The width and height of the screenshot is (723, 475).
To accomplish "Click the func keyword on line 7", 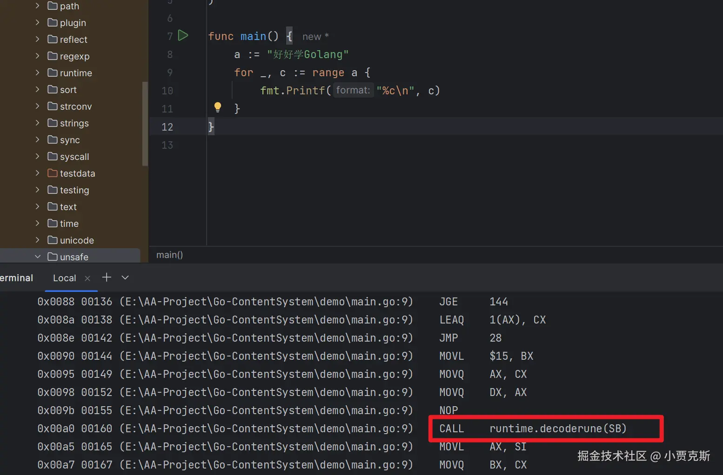I will pyautogui.click(x=221, y=36).
